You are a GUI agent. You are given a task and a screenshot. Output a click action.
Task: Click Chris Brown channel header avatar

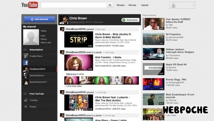click(64, 20)
